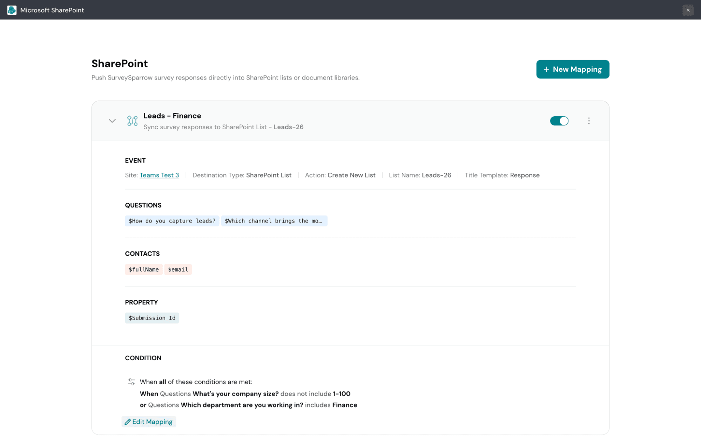701x438 pixels.
Task: Click the plus icon on New Mapping
Action: 546,69
